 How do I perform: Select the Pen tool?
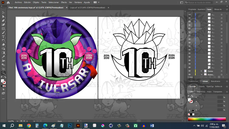tap(3, 21)
